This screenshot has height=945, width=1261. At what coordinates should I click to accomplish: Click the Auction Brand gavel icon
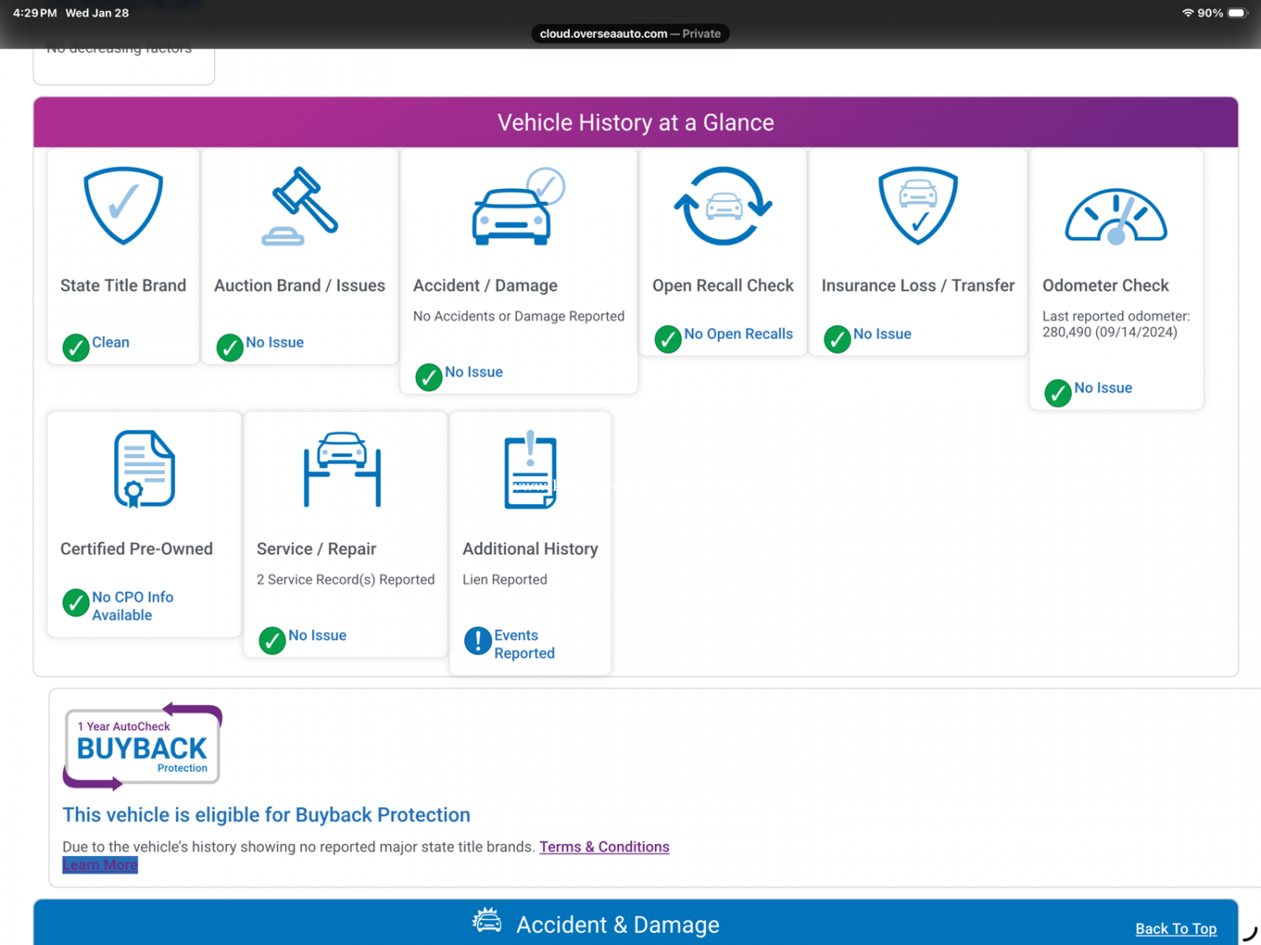click(x=300, y=207)
